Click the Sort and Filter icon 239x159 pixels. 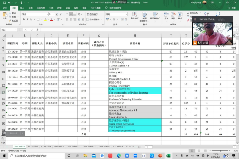pos(207,14)
